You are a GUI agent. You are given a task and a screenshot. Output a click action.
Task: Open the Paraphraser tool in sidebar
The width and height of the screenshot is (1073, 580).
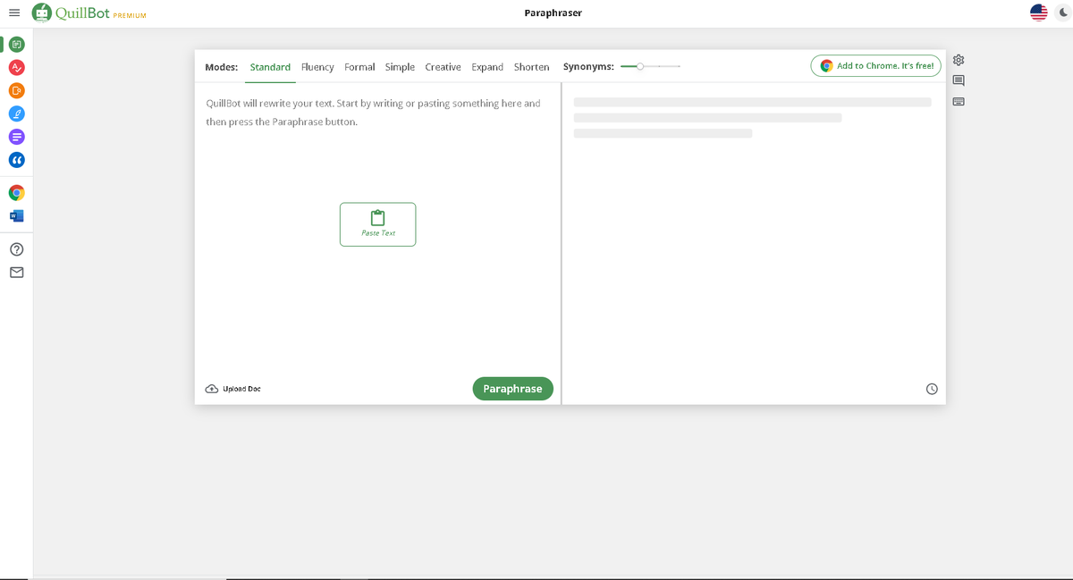click(x=17, y=44)
